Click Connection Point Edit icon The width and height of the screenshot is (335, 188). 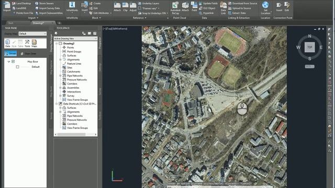pos(287,6)
